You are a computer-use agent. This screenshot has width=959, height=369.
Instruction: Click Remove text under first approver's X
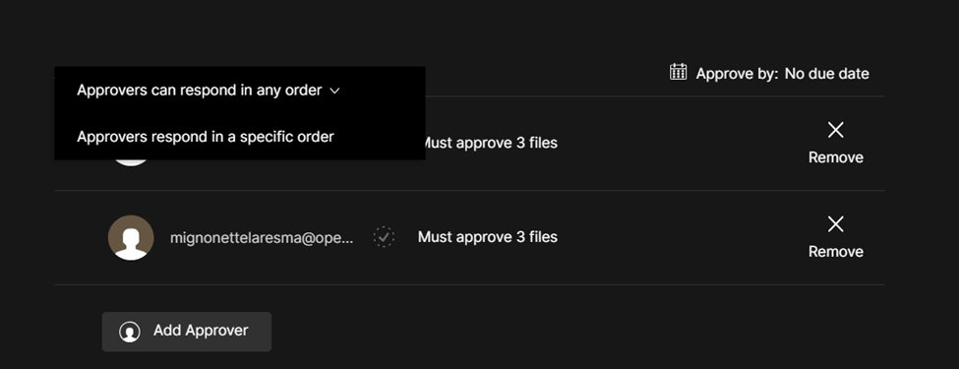click(x=835, y=157)
